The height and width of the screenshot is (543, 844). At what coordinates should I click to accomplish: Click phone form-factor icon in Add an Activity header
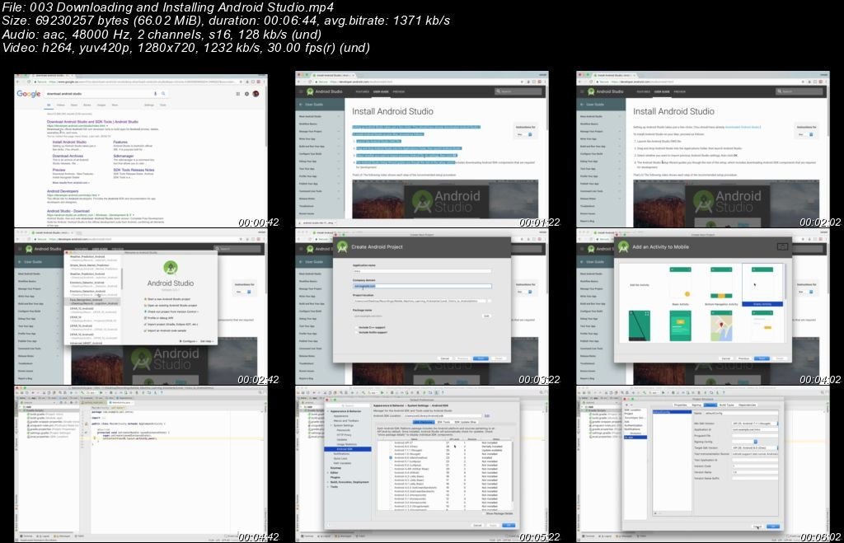point(782,246)
